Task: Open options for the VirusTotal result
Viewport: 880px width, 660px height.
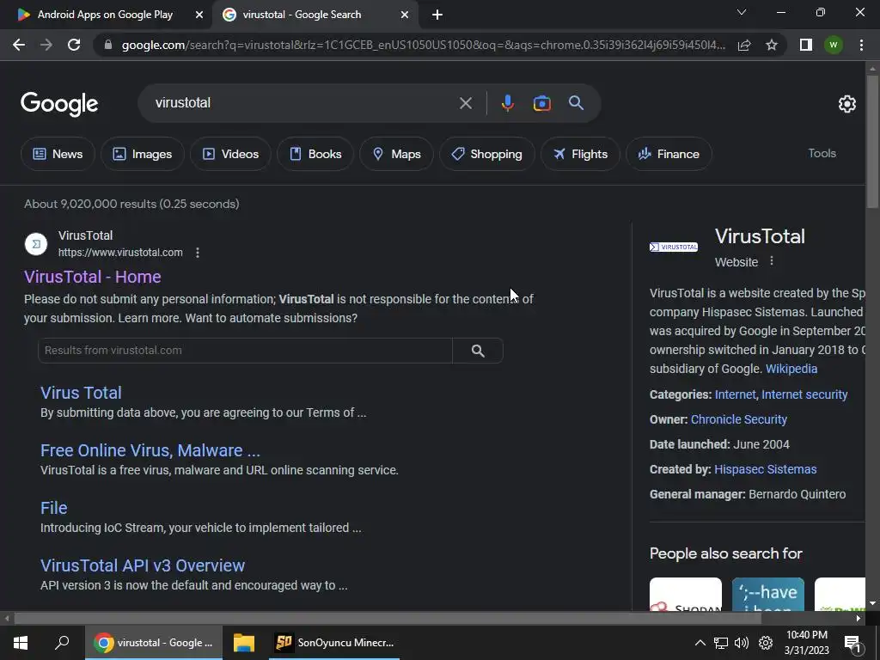Action: point(198,253)
